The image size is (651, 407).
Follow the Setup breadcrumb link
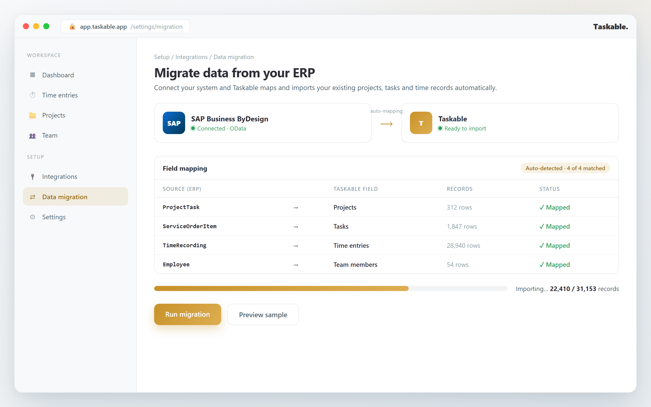click(x=162, y=57)
